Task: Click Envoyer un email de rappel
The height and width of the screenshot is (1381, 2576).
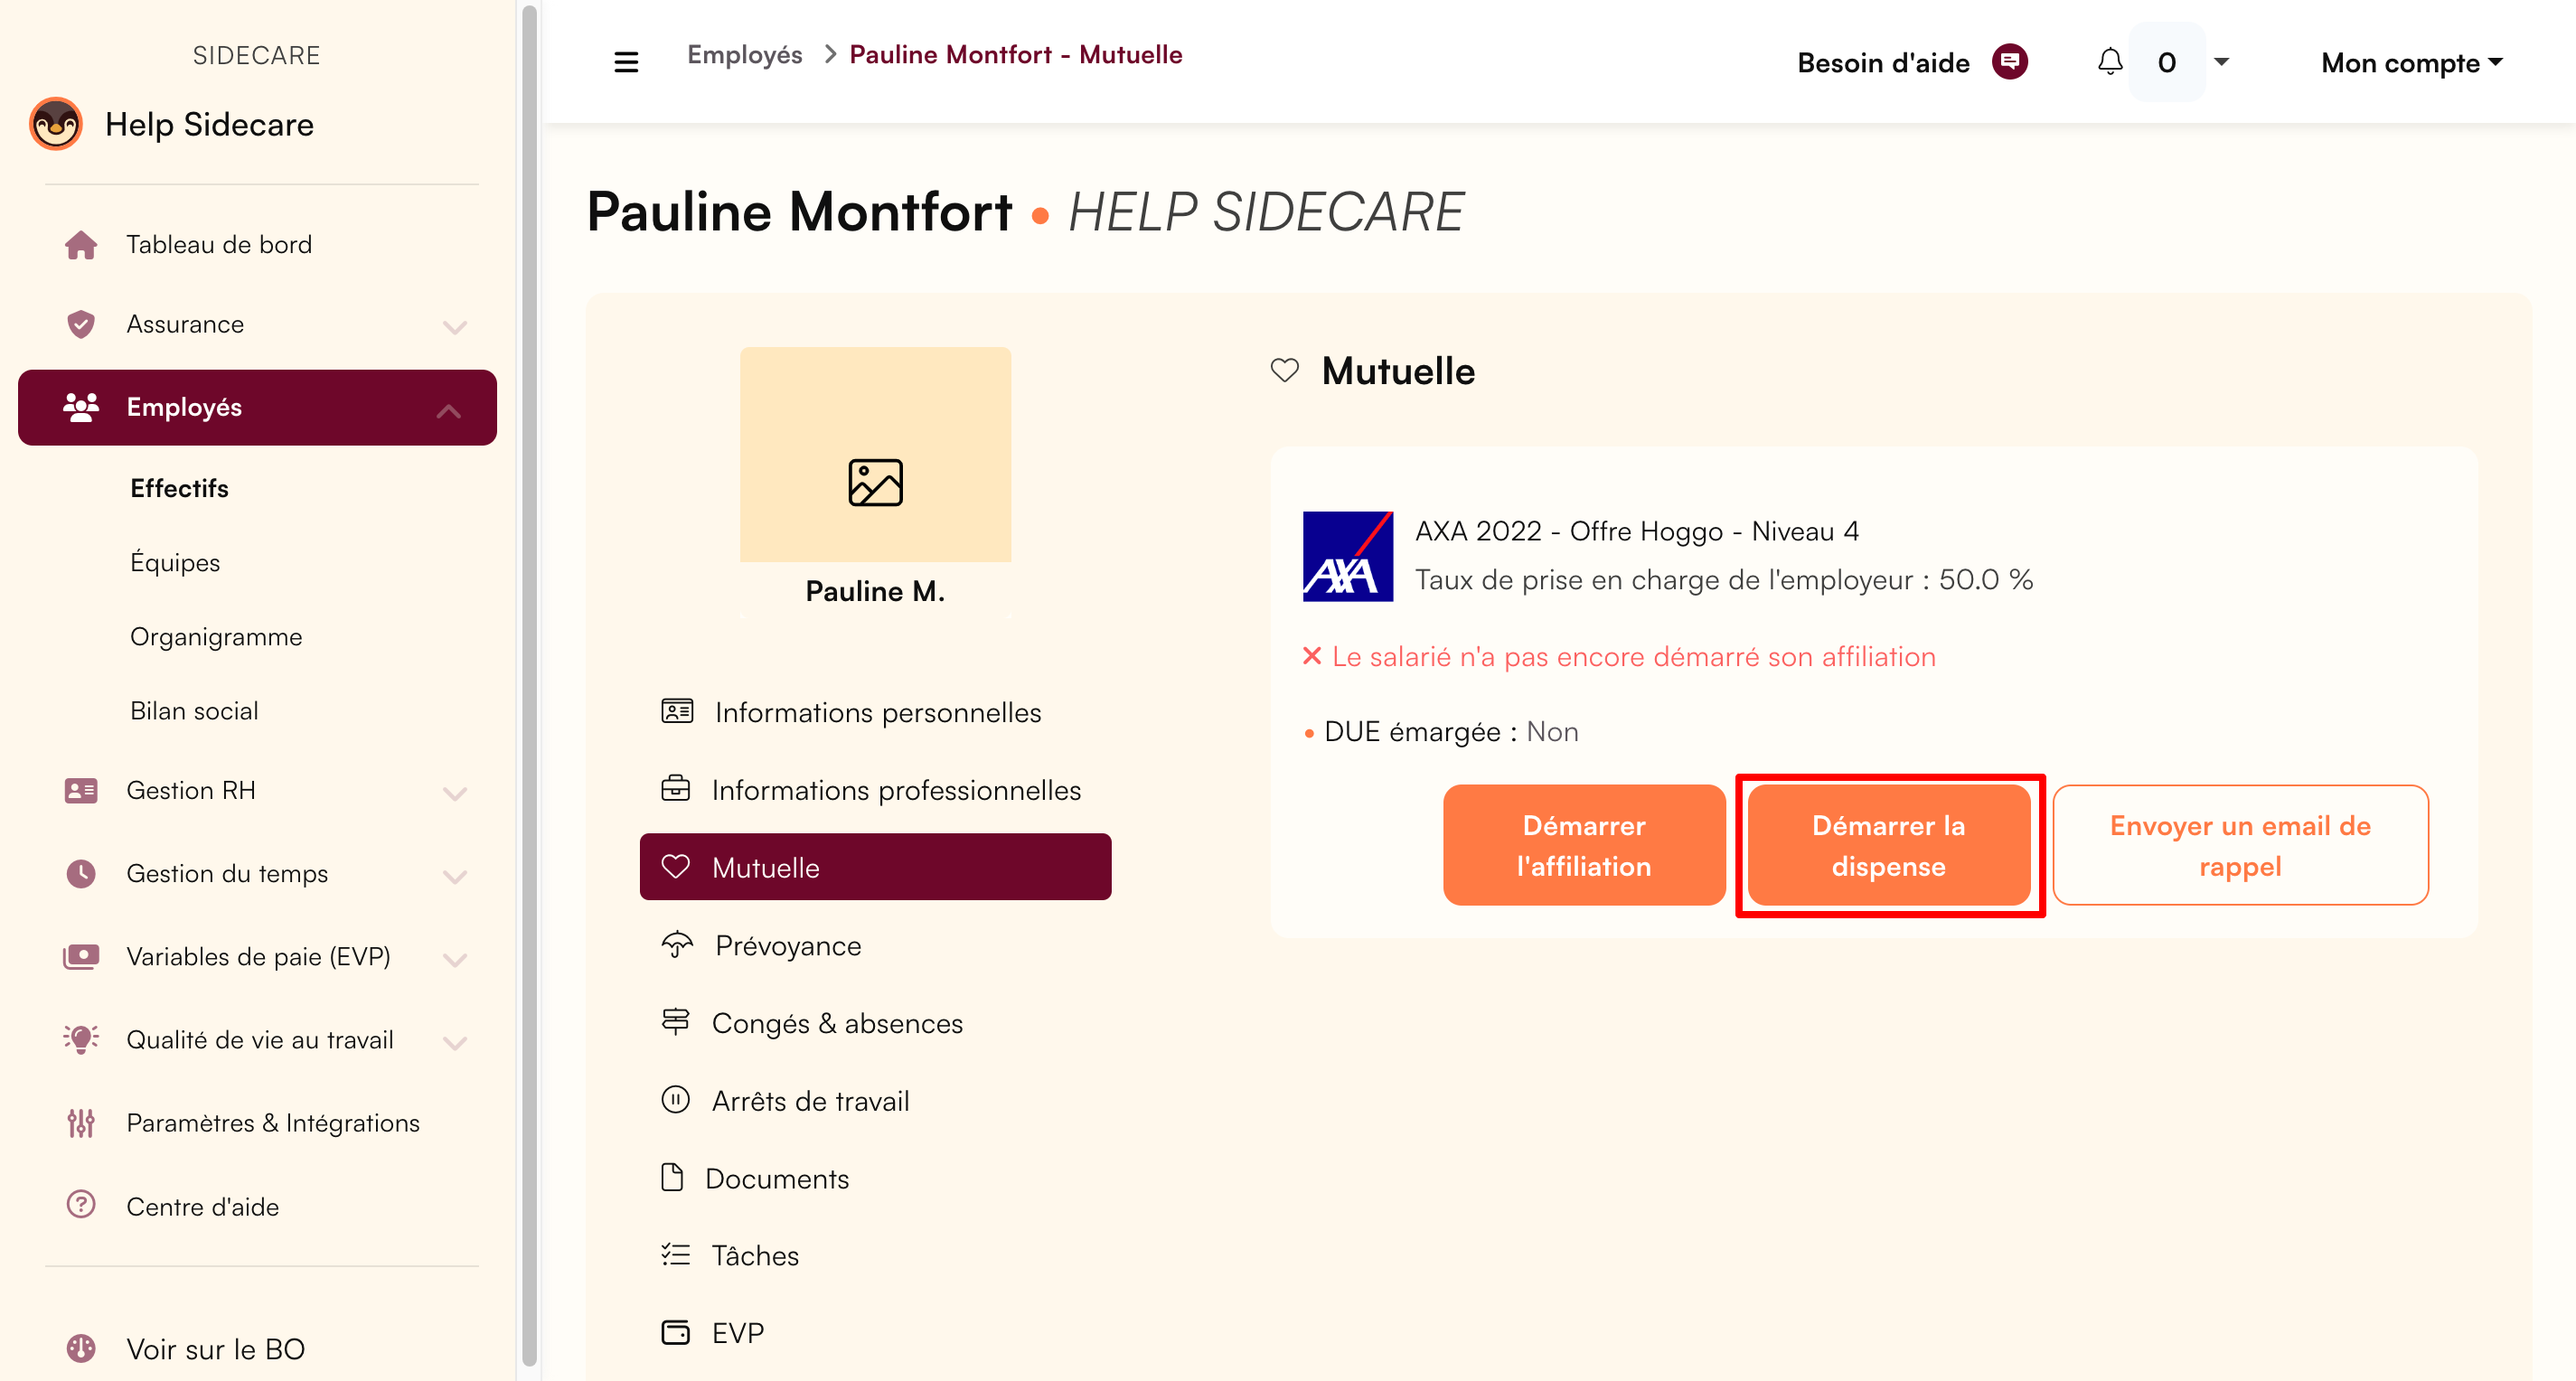Action: (x=2240, y=845)
